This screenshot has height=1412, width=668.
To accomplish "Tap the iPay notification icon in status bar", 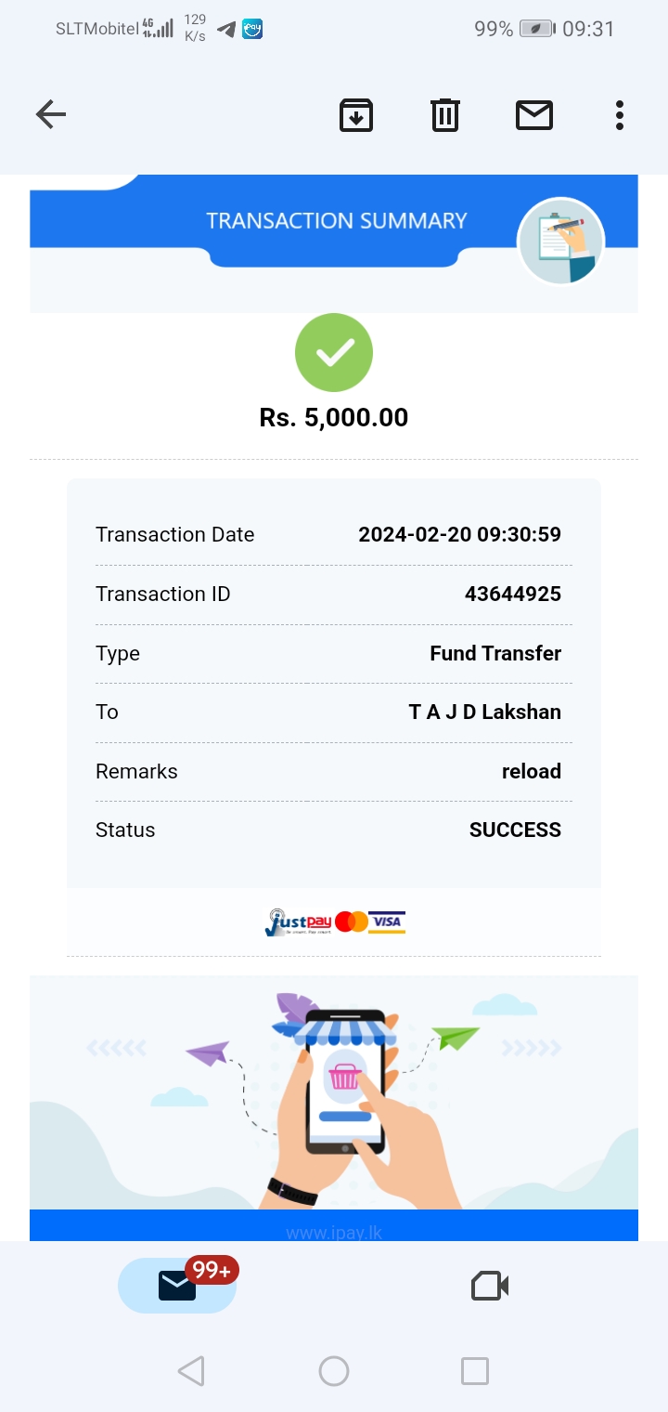I will [252, 29].
